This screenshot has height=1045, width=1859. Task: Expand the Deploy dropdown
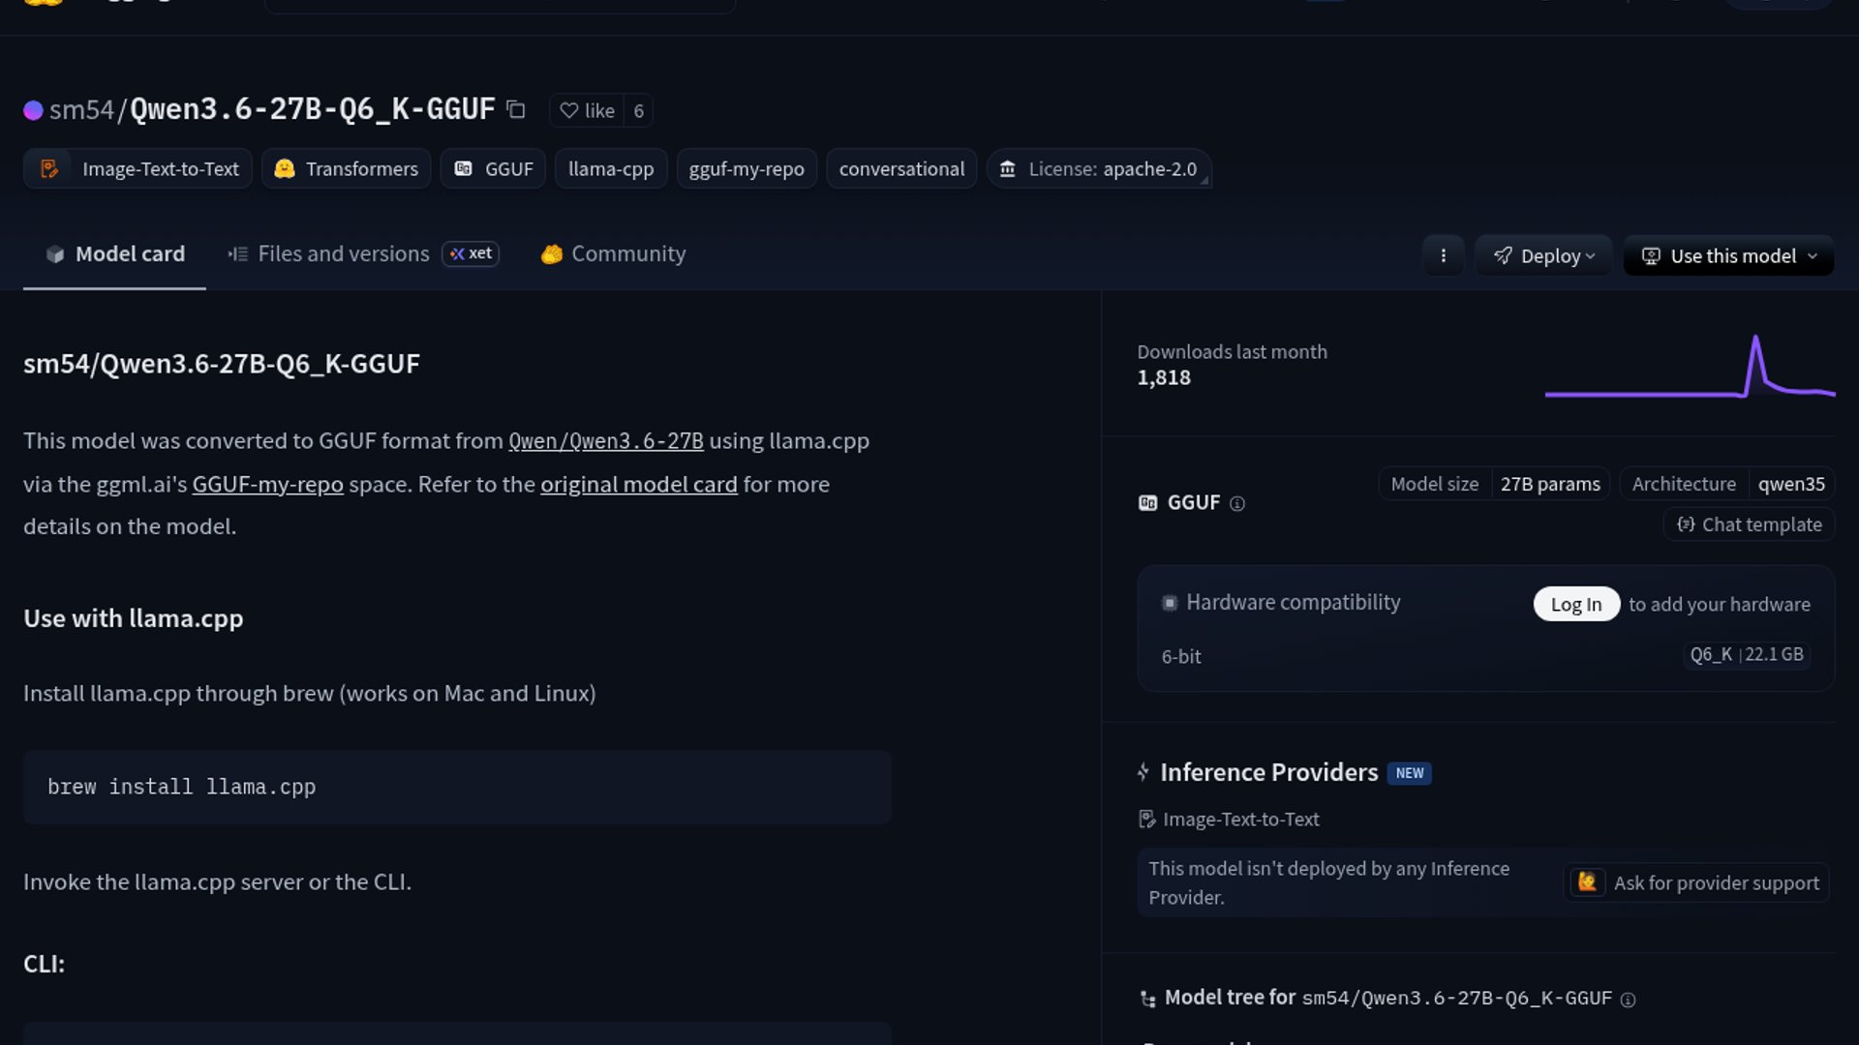(x=1543, y=255)
